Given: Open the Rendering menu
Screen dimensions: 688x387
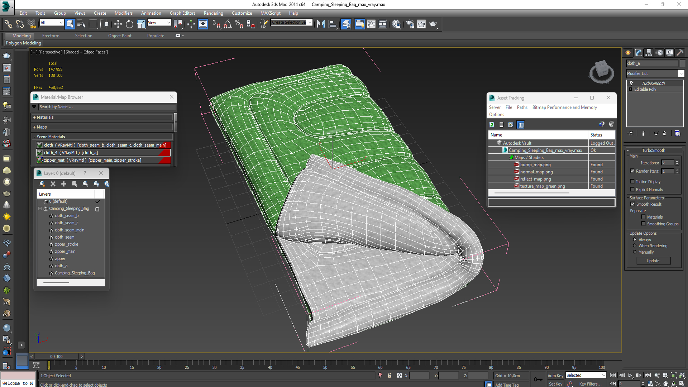Looking at the screenshot, I should [x=213, y=13].
